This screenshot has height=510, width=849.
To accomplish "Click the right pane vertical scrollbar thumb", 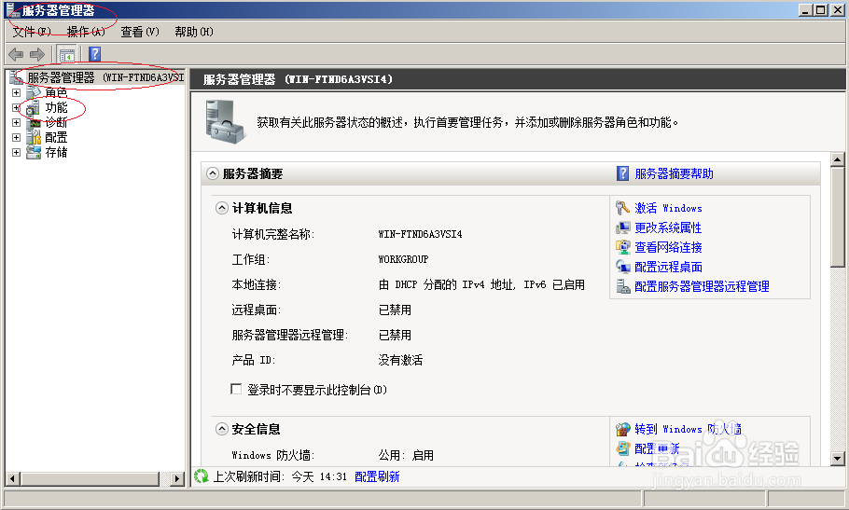I will click(x=837, y=216).
